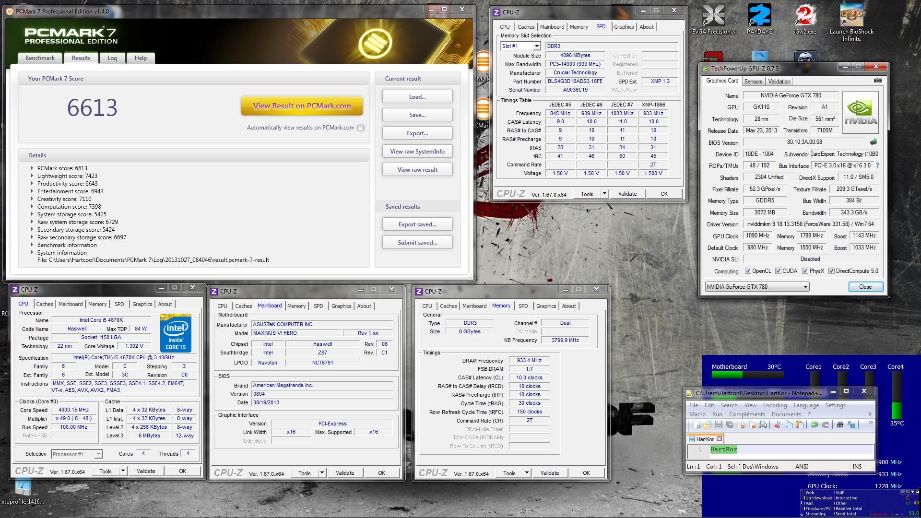Save GPU BIOS chip icon in GPU-Z
This screenshot has height=518, width=921.
click(874, 142)
